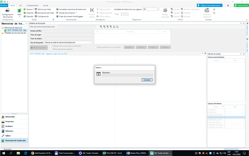The image size is (249, 156).
Task: Open Edición por lotes
Action: coord(43,9)
